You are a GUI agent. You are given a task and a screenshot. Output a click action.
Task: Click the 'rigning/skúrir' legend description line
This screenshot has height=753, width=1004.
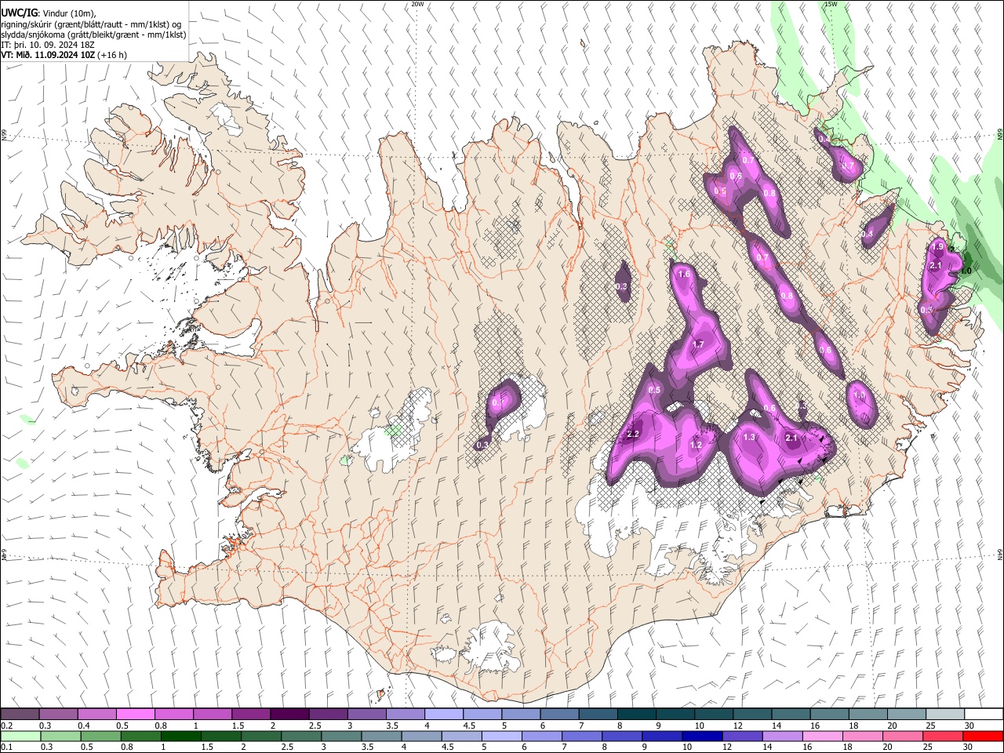pyautogui.click(x=91, y=24)
